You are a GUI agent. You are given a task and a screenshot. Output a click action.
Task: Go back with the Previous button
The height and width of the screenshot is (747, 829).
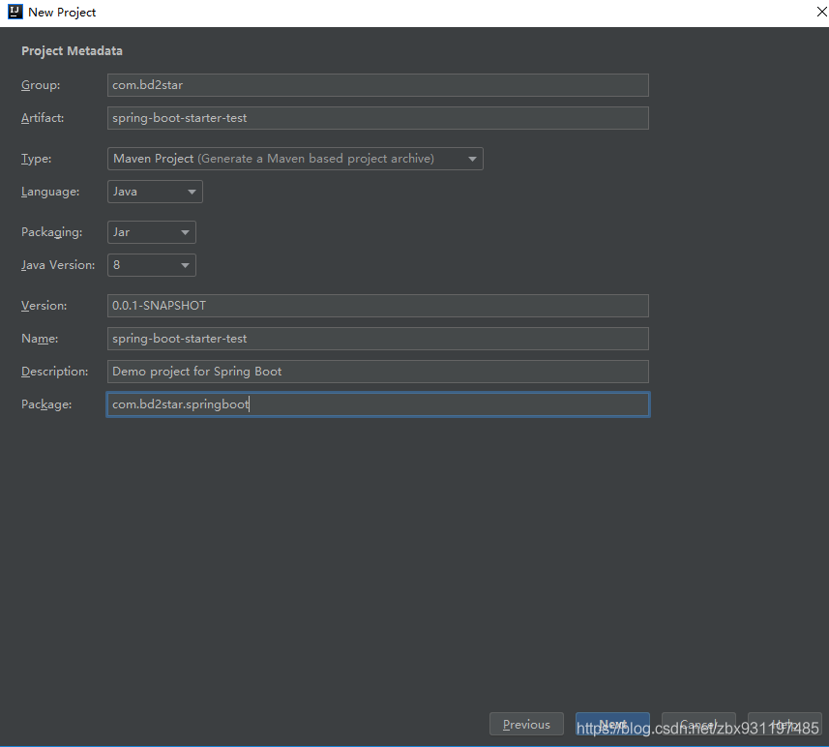coord(526,724)
